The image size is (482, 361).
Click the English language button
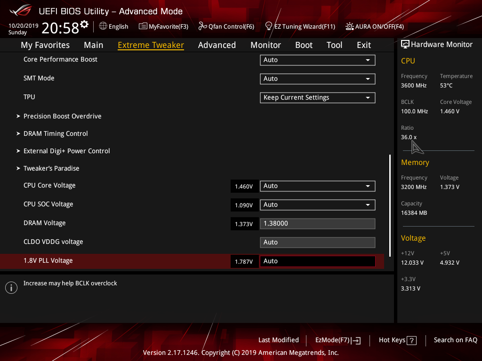click(114, 26)
